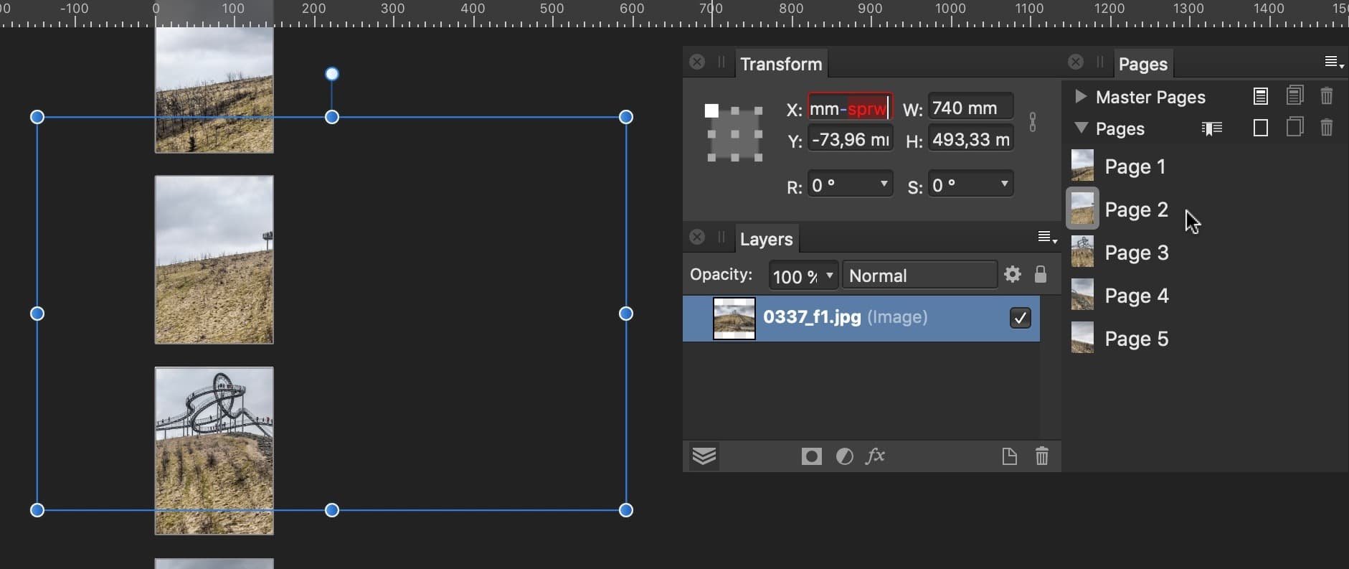Screen dimensions: 1349x569
Task: Switch to the Layers tab
Action: [x=766, y=239]
